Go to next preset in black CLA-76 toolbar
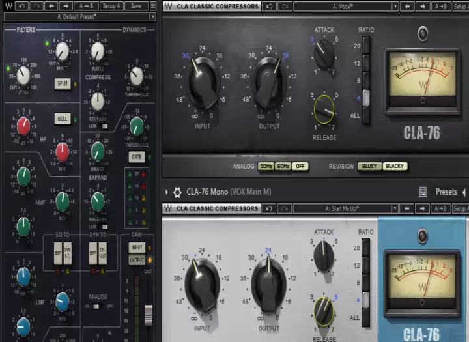 [423, 7]
